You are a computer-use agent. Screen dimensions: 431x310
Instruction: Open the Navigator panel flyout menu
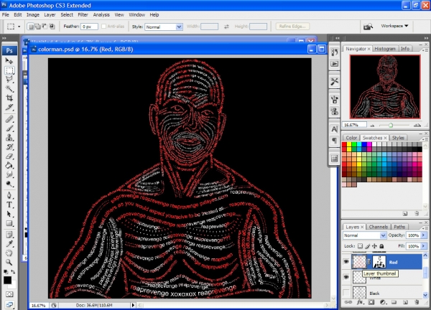click(x=425, y=50)
